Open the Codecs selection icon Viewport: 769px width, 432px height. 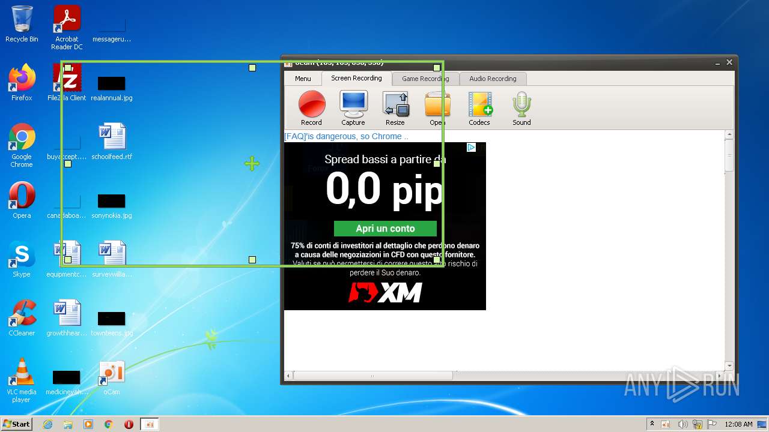[479, 108]
